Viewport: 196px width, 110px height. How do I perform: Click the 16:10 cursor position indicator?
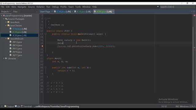(x=164, y=106)
